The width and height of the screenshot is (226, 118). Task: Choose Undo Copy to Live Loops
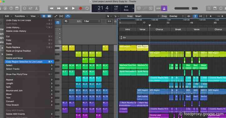tap(29, 20)
